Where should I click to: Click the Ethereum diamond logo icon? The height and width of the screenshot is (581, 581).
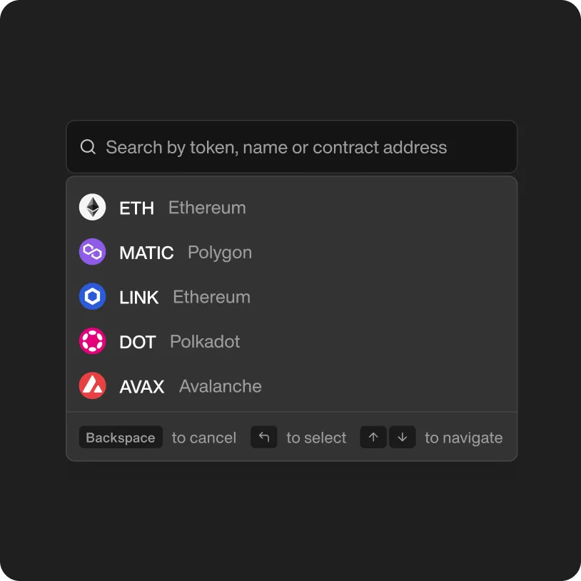coord(92,207)
